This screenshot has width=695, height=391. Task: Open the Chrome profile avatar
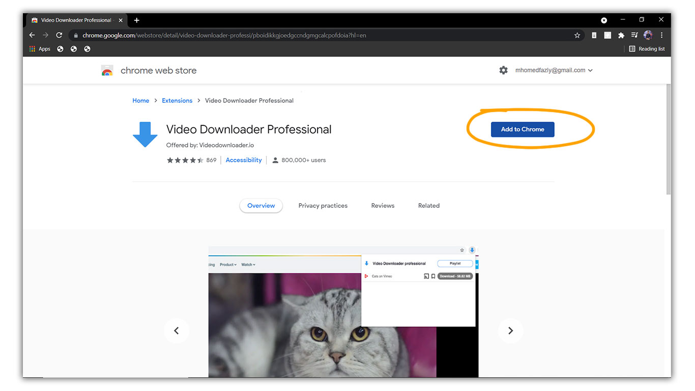(x=648, y=35)
